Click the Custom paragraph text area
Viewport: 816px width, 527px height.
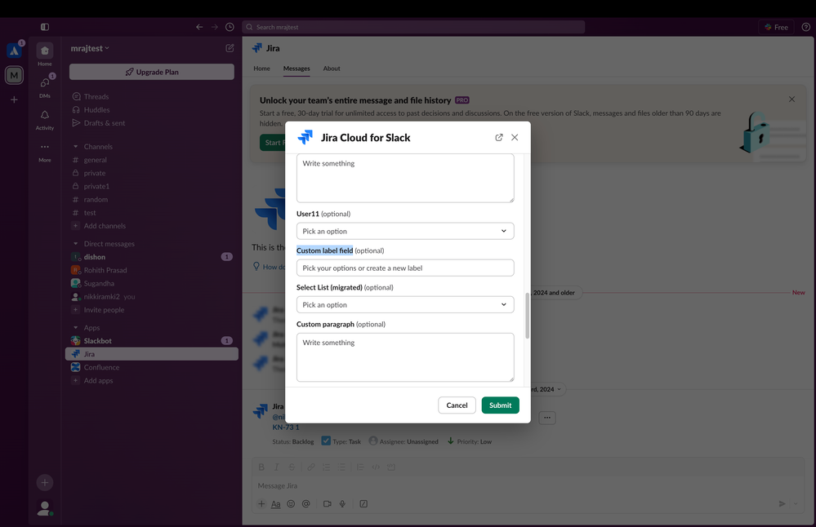[x=405, y=357]
